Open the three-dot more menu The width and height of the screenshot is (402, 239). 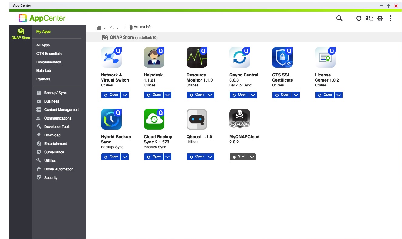pyautogui.click(x=390, y=19)
